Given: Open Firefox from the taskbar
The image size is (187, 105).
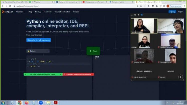Looking at the screenshot, I should pos(27,103).
